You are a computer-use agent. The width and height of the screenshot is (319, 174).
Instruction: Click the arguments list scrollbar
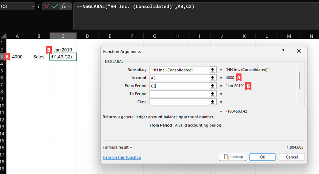(x=299, y=80)
